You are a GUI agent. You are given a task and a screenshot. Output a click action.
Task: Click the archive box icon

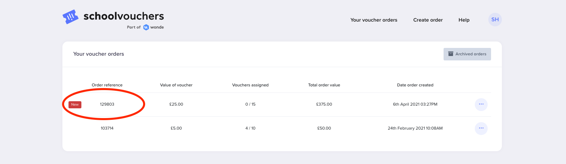coord(451,54)
